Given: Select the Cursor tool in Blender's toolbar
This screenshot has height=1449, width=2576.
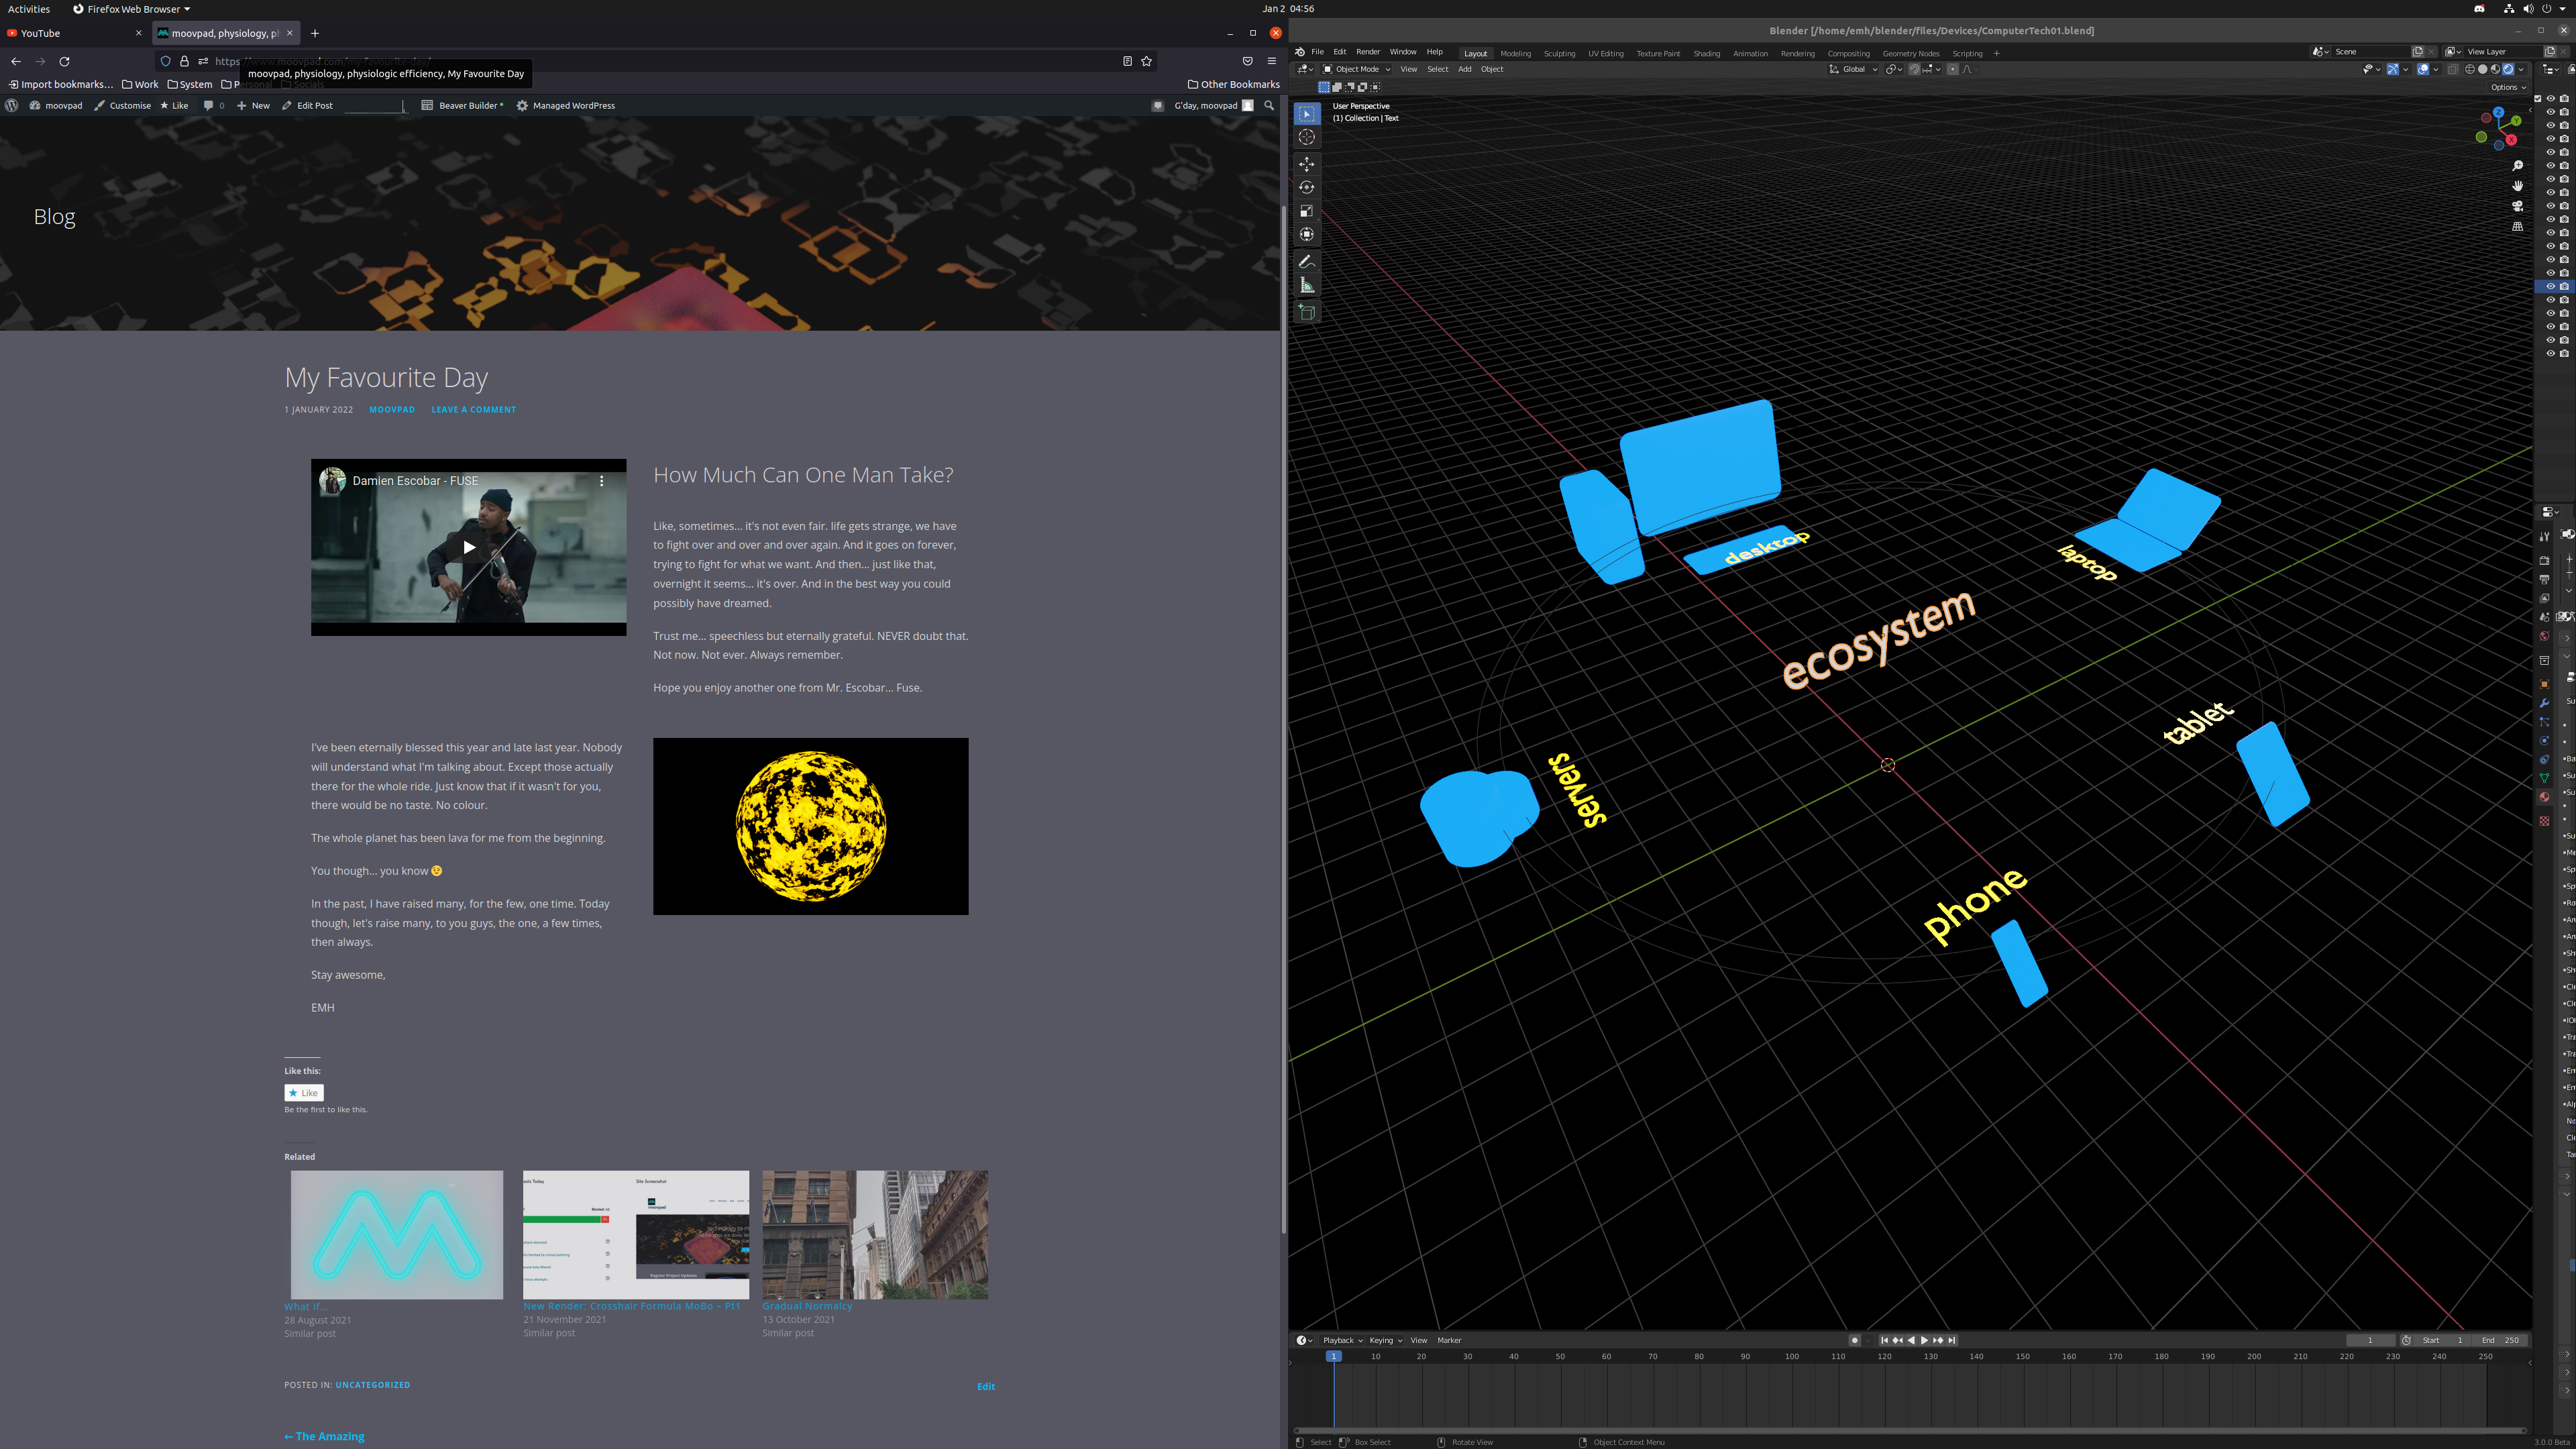Looking at the screenshot, I should (x=1306, y=137).
